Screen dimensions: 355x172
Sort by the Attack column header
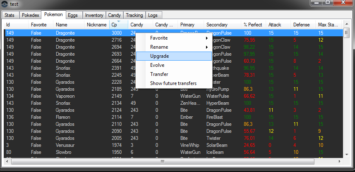(x=278, y=25)
